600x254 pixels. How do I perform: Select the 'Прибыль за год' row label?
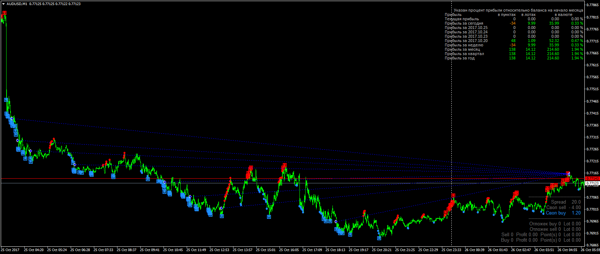tap(460, 58)
